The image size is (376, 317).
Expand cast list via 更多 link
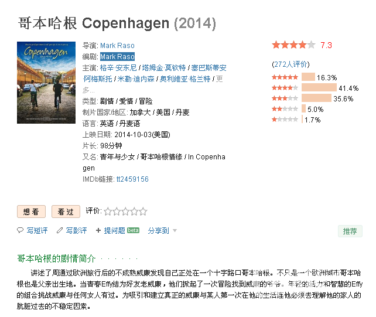point(153,84)
